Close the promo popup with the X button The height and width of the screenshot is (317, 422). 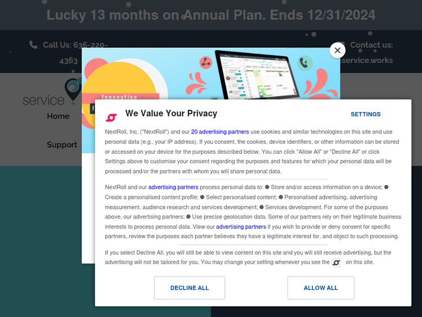(x=337, y=50)
